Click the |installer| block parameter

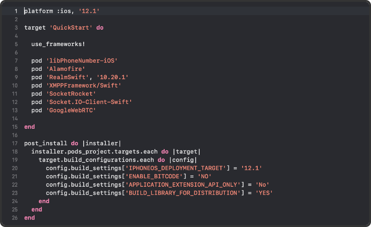point(101,143)
